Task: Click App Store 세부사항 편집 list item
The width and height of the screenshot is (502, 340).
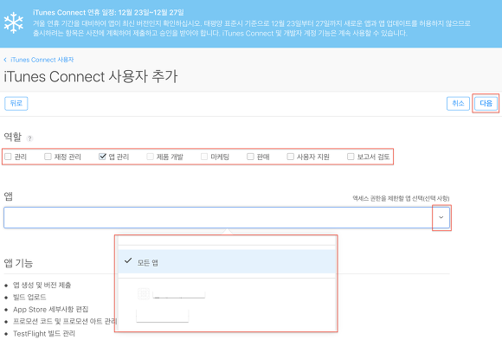Action: pyautogui.click(x=50, y=309)
